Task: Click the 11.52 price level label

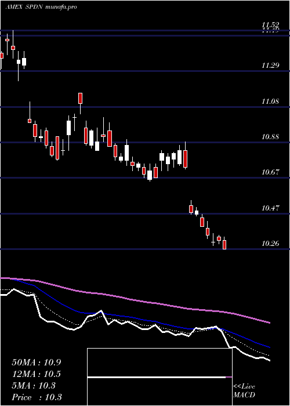Action: (x=270, y=25)
